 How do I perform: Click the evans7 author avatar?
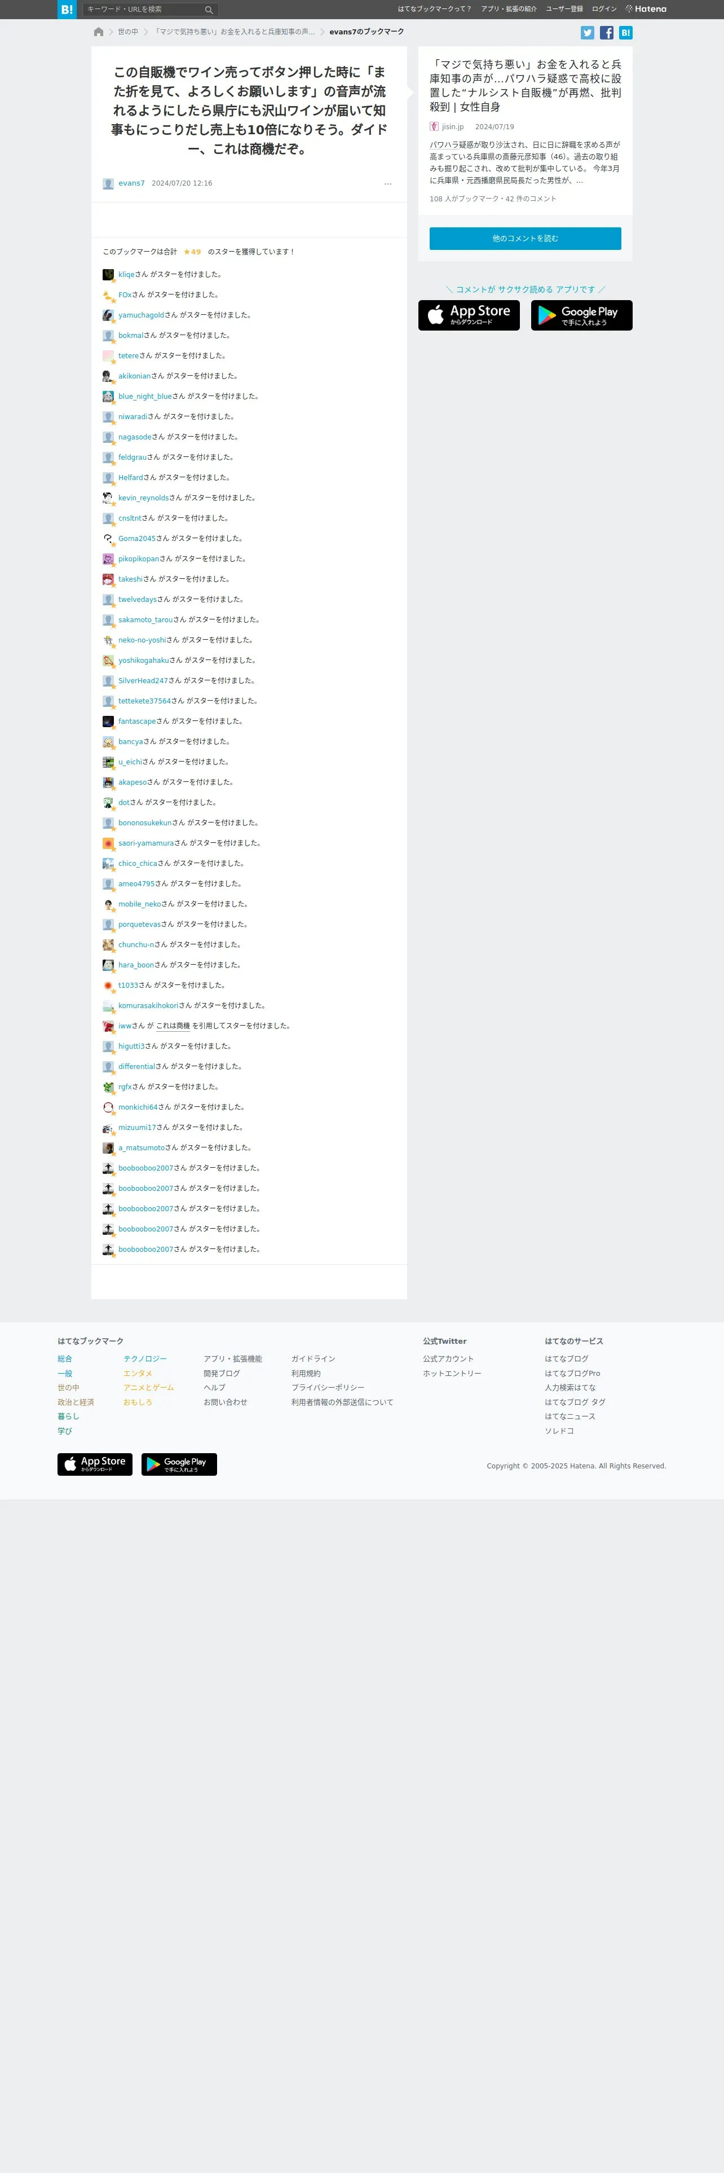(x=108, y=184)
